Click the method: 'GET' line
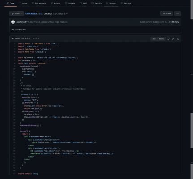The width and height of the screenshot is (193, 179). pyautogui.click(x=31, y=100)
